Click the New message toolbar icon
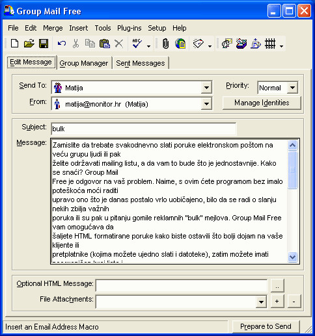The width and height of the screenshot is (315, 336). tap(15, 44)
